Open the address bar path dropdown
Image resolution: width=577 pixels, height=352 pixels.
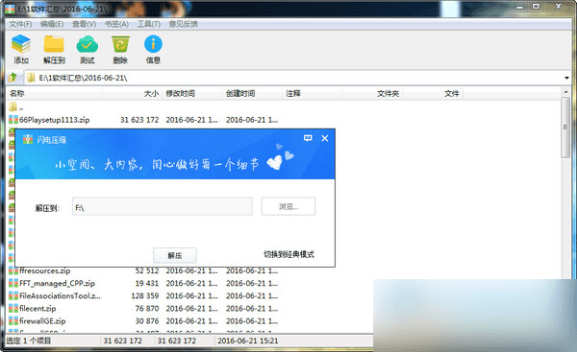point(566,78)
